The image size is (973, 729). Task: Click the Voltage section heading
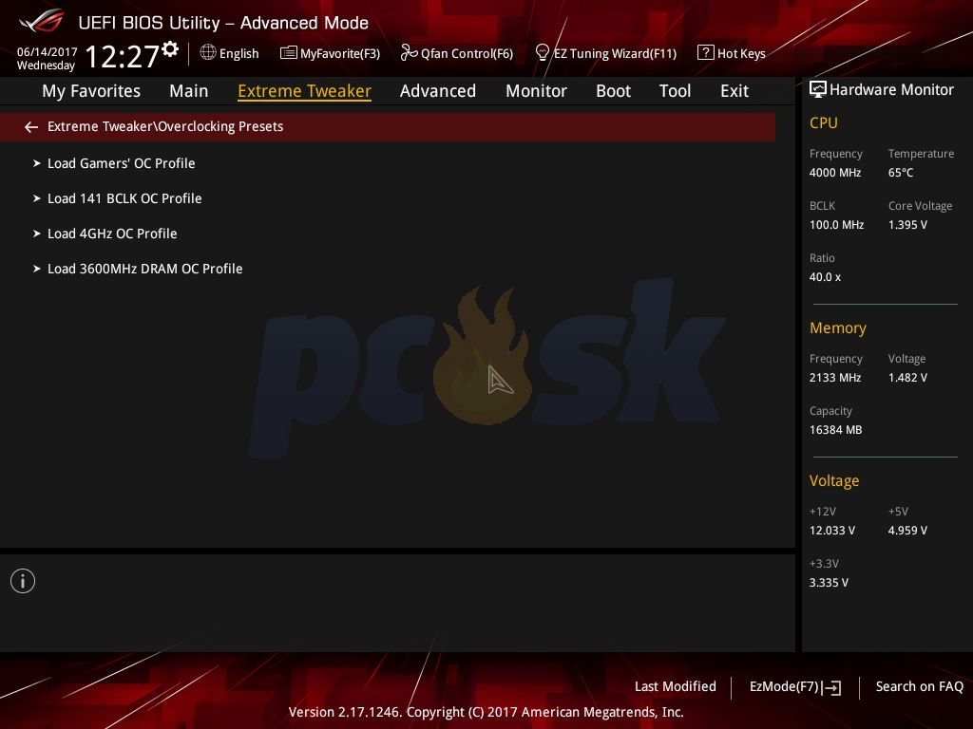pos(834,481)
